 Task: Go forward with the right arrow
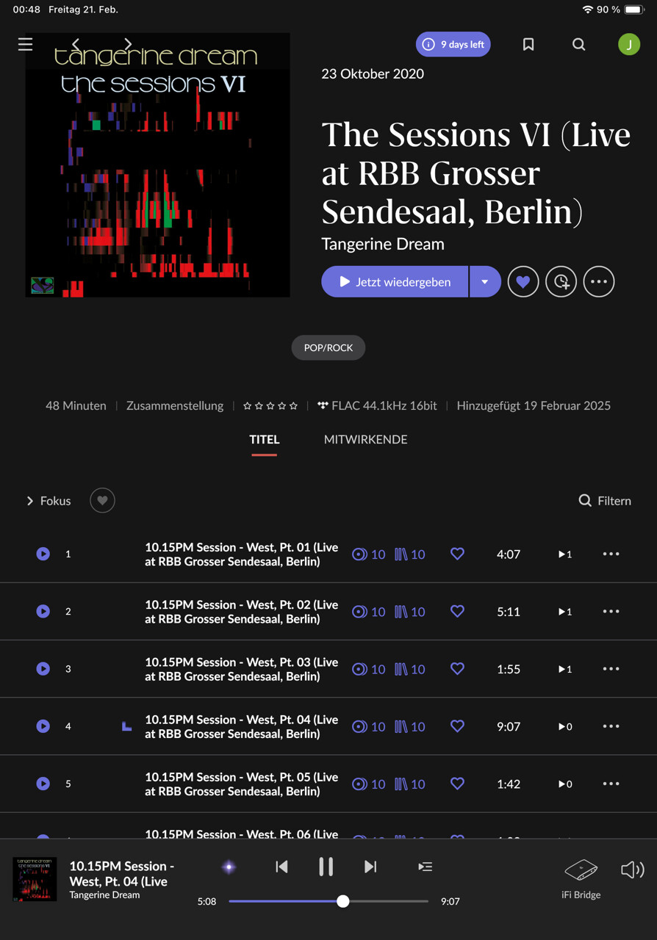[x=128, y=44]
